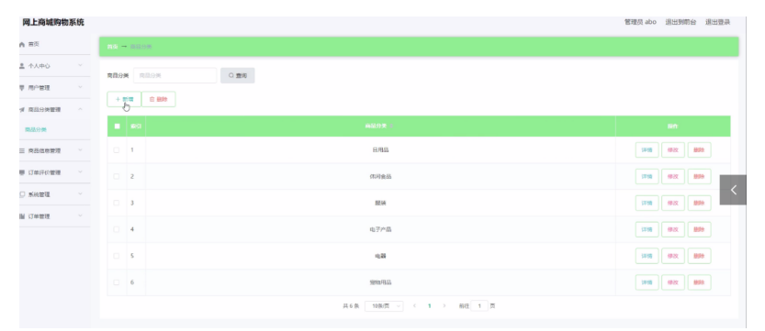This screenshot has height=331, width=765.
Task: Click the person icon for 个人中心
Action: click(x=22, y=66)
